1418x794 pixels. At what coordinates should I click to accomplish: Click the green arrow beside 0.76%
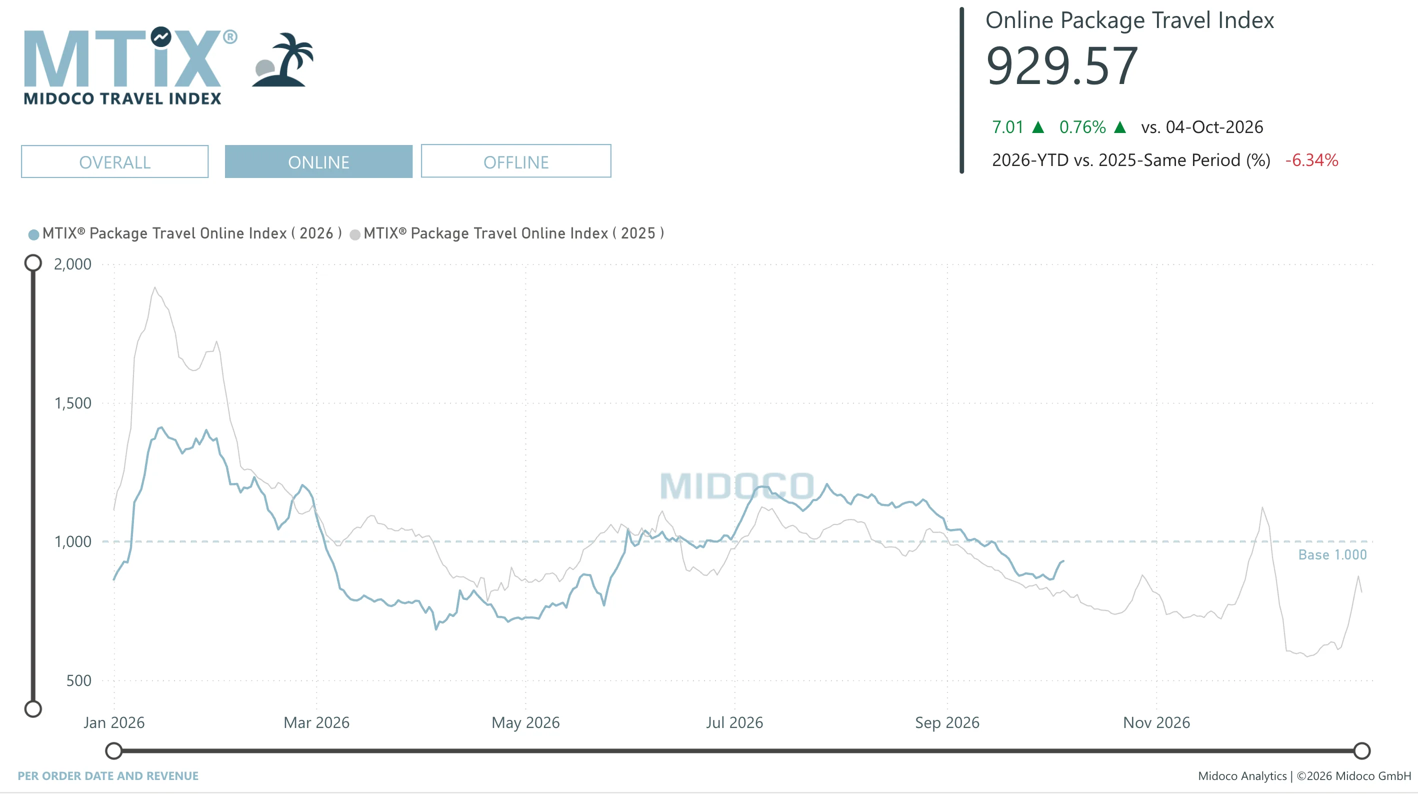pos(1119,127)
